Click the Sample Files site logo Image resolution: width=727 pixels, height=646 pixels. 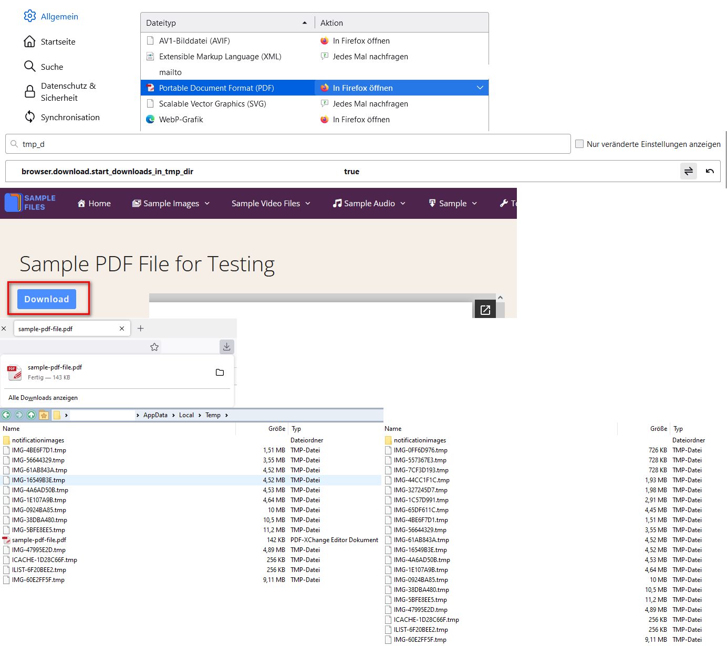point(30,203)
